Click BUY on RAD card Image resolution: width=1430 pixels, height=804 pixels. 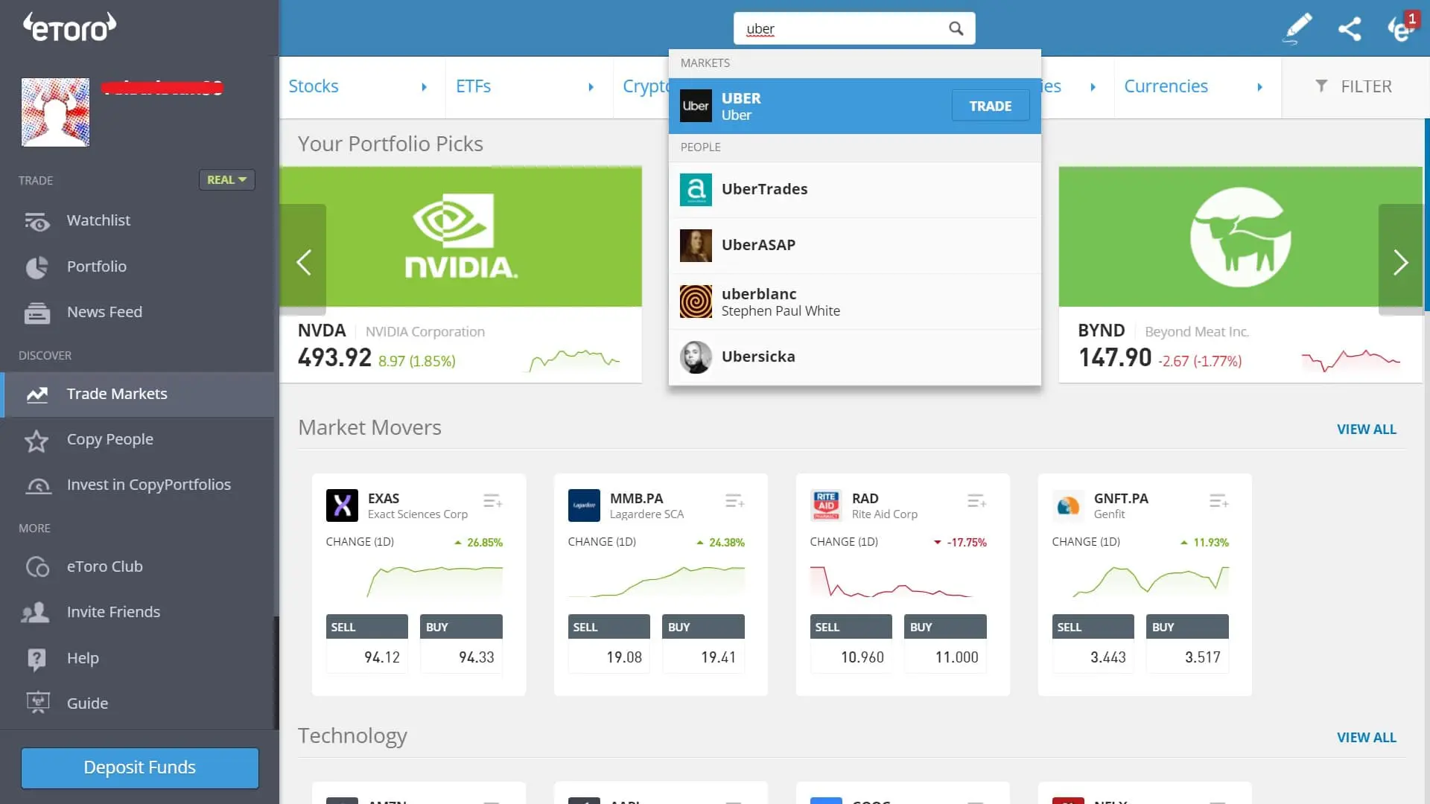tap(945, 643)
